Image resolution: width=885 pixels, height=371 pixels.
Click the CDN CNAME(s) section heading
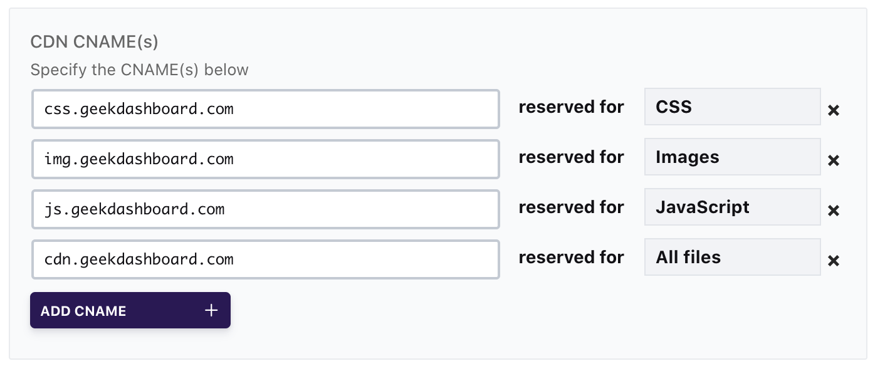tap(95, 42)
